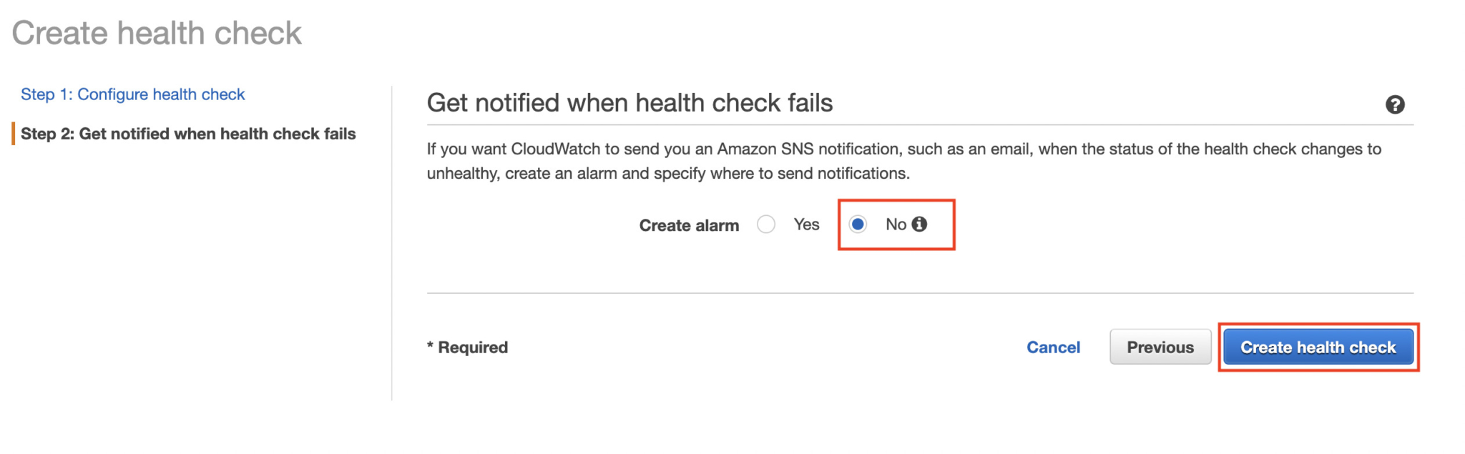The height and width of the screenshot is (454, 1465).
Task: Click the "* Required" note
Action: click(468, 347)
